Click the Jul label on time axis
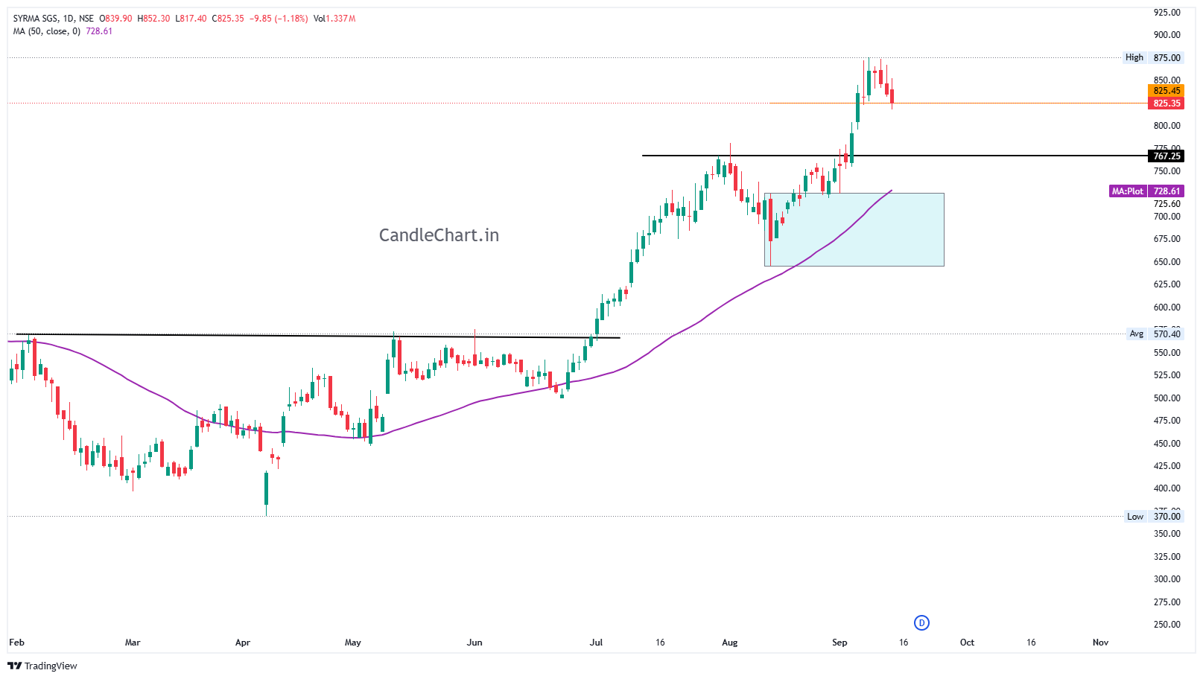The width and height of the screenshot is (1203, 679). [x=596, y=643]
